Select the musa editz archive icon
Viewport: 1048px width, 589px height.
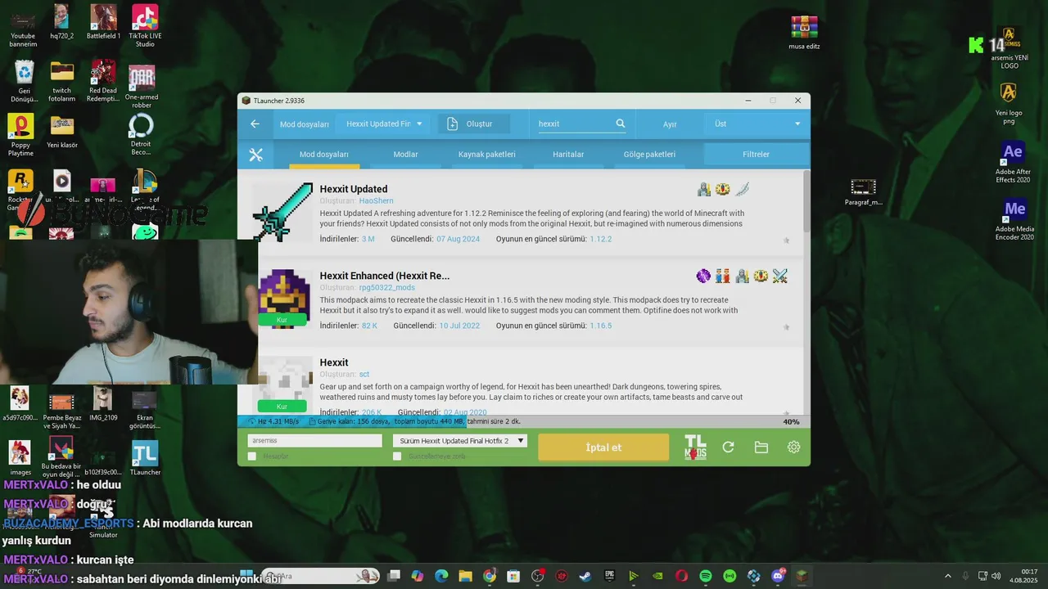pyautogui.click(x=804, y=33)
